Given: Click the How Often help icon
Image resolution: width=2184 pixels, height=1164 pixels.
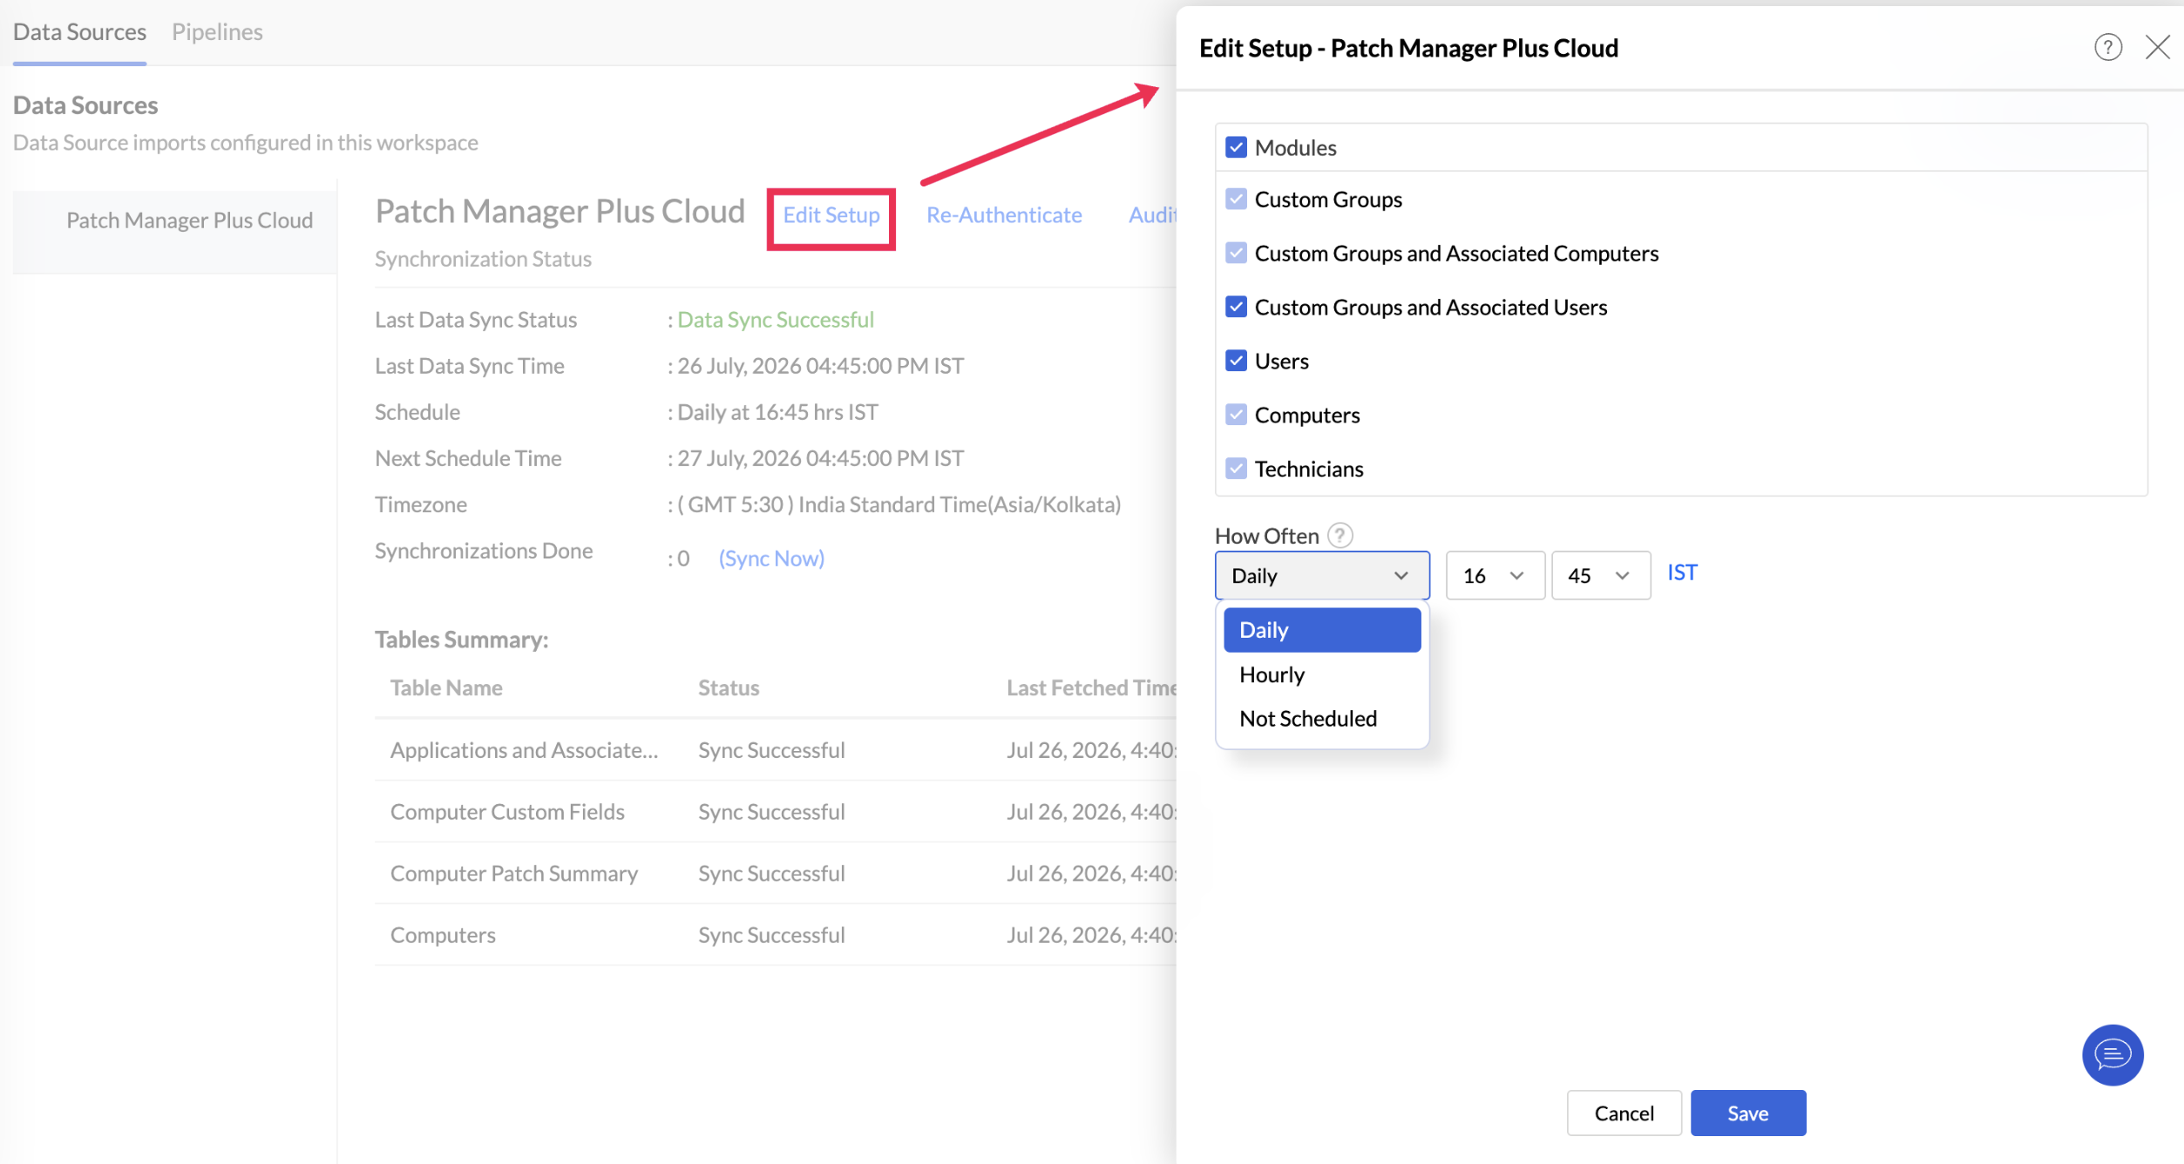Looking at the screenshot, I should [1340, 535].
